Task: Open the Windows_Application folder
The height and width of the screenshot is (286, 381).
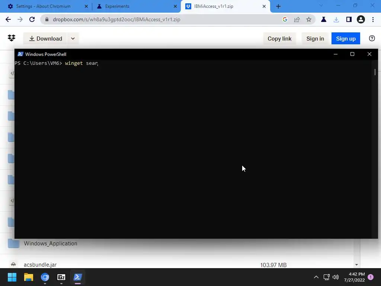Action: (x=51, y=244)
